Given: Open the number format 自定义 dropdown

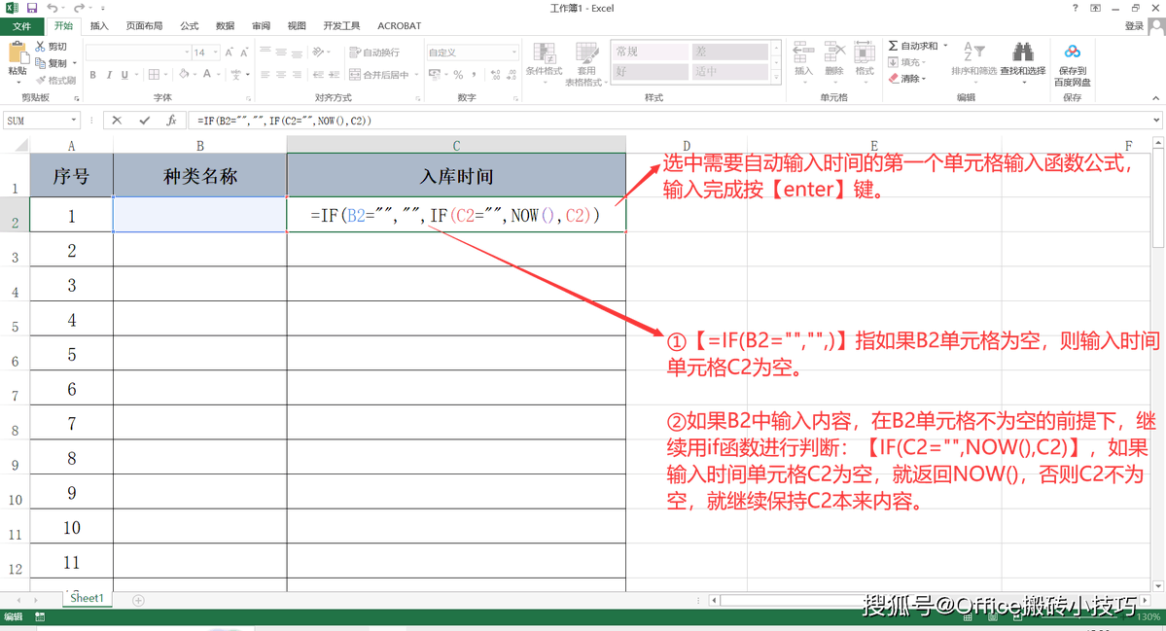Looking at the screenshot, I should (513, 53).
